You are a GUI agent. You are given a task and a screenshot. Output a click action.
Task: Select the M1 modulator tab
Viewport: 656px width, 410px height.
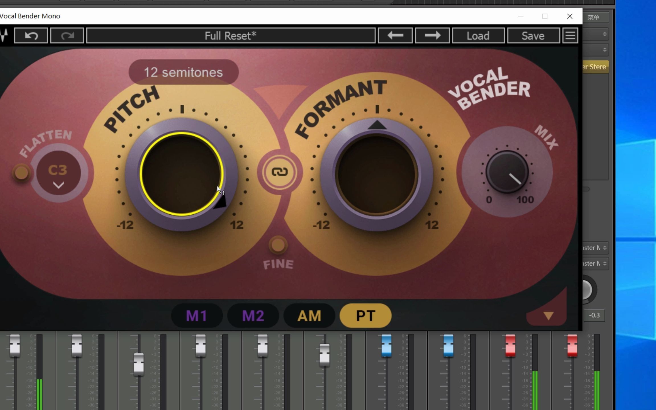[196, 315]
